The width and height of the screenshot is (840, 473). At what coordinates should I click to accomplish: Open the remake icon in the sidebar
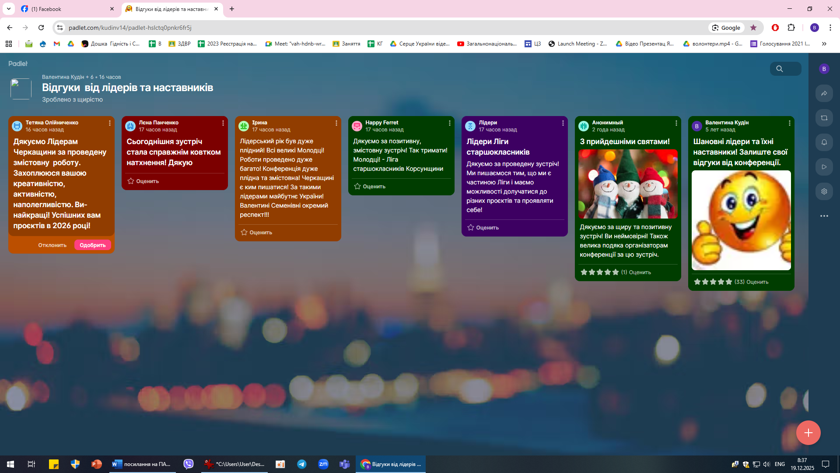tap(824, 118)
